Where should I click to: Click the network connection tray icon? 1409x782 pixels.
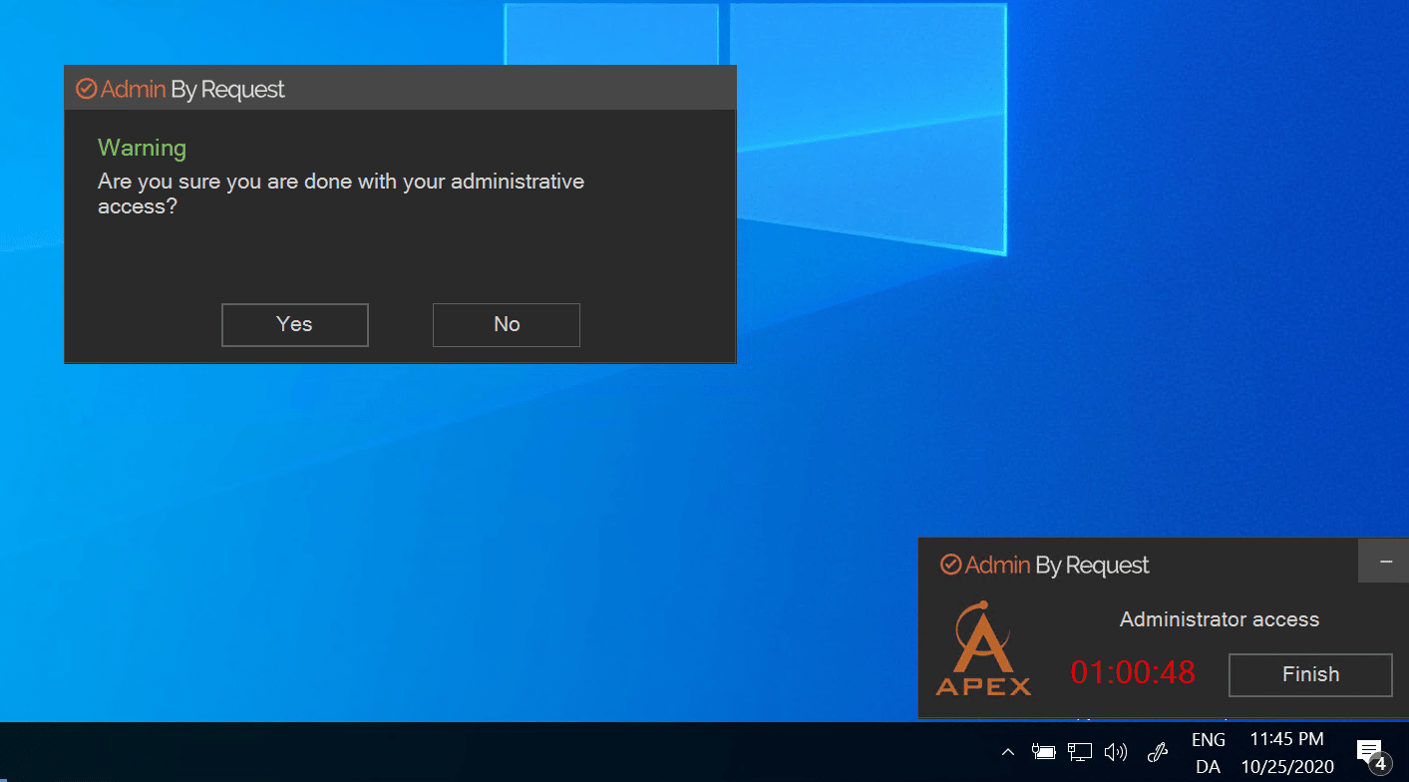click(1079, 752)
